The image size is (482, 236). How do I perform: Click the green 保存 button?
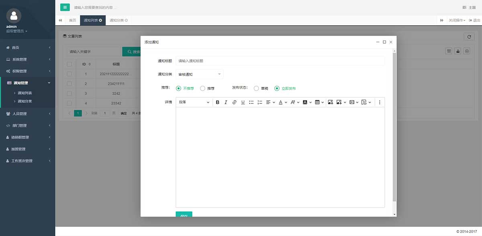point(184,214)
